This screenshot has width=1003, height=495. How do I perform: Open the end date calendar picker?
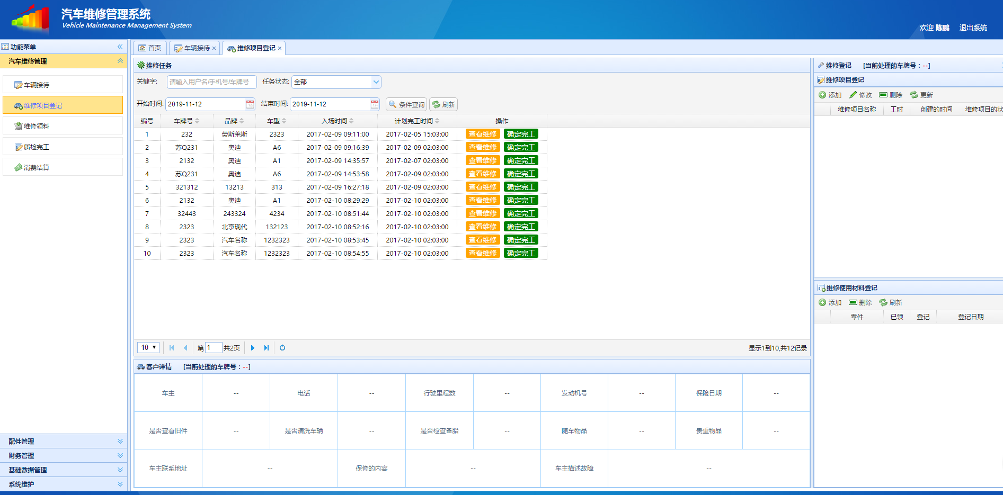(x=375, y=104)
